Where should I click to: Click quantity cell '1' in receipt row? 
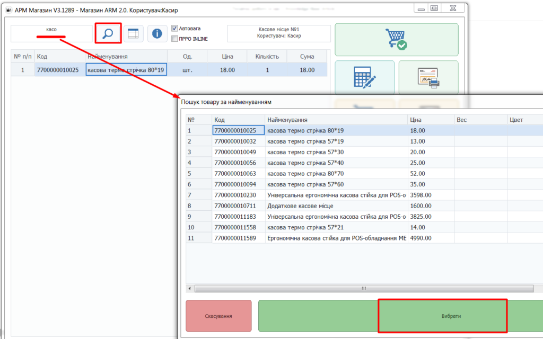click(x=267, y=70)
